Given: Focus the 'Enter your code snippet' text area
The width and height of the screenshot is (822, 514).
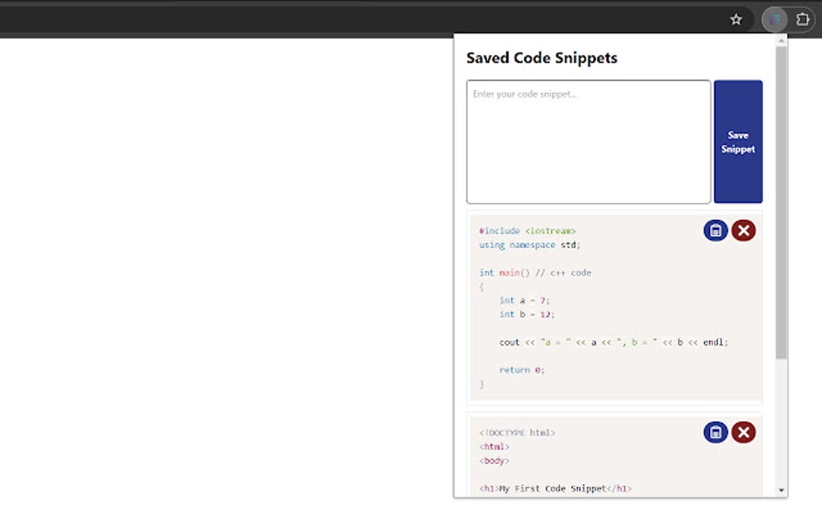Looking at the screenshot, I should pos(588,142).
